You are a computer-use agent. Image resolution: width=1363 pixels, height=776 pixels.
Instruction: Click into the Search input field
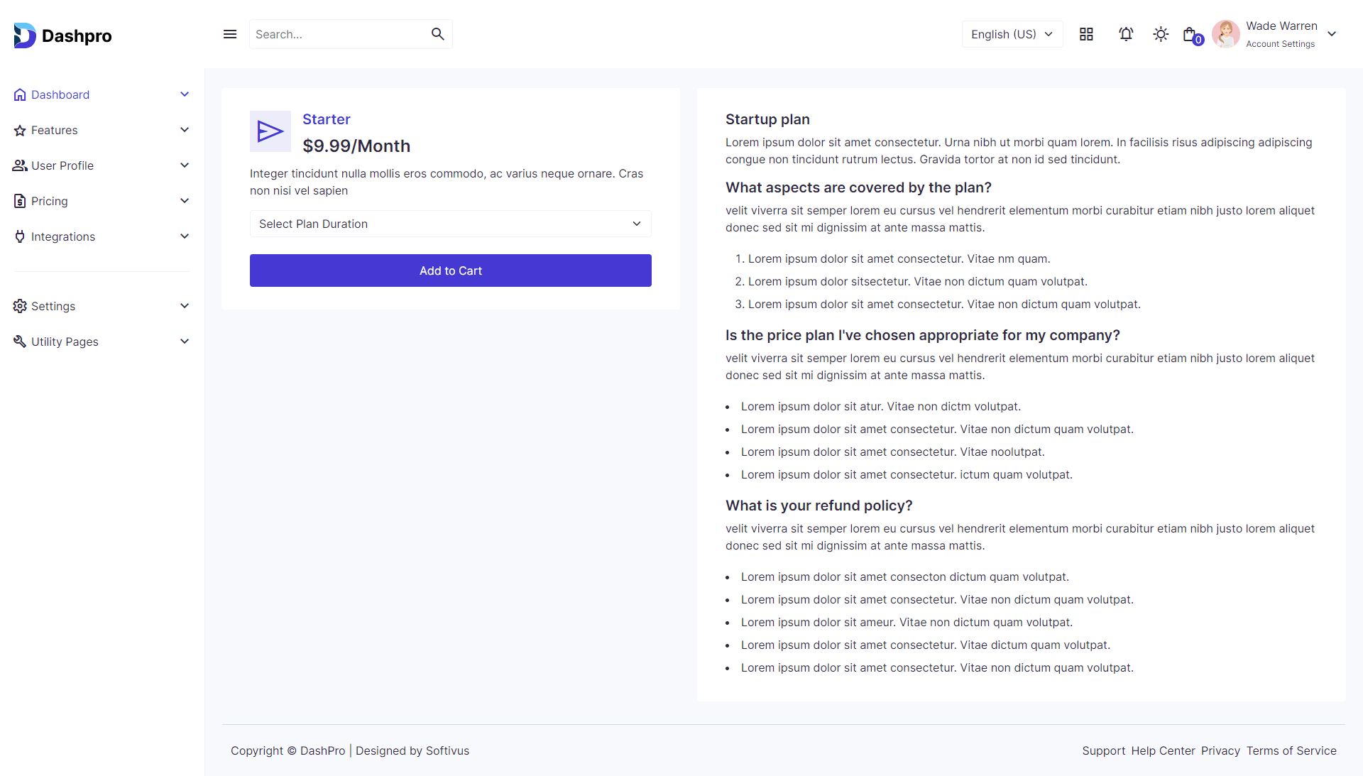point(337,34)
